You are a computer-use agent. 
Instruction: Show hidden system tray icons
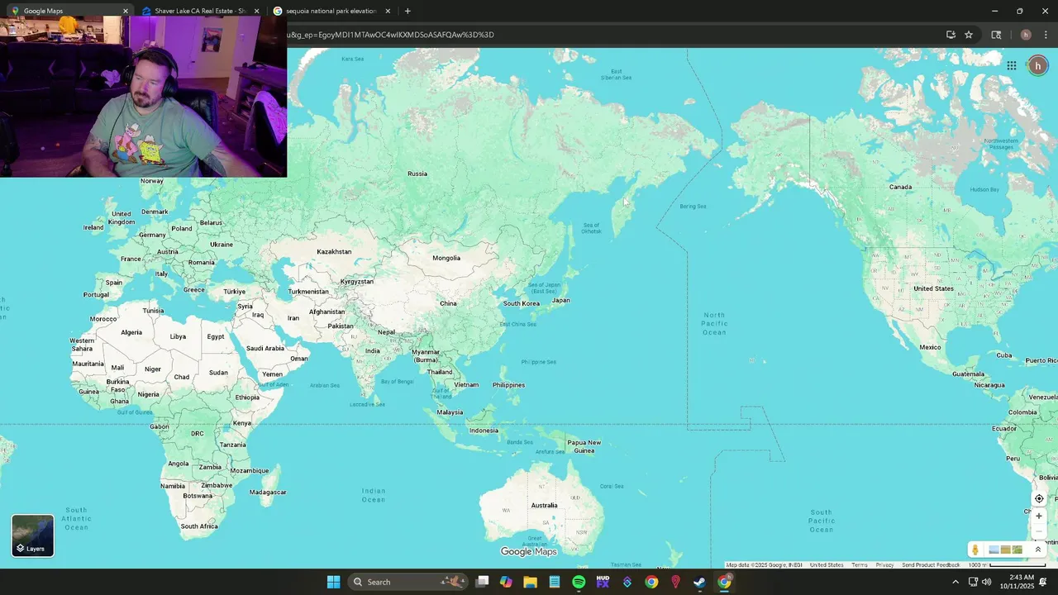956,582
